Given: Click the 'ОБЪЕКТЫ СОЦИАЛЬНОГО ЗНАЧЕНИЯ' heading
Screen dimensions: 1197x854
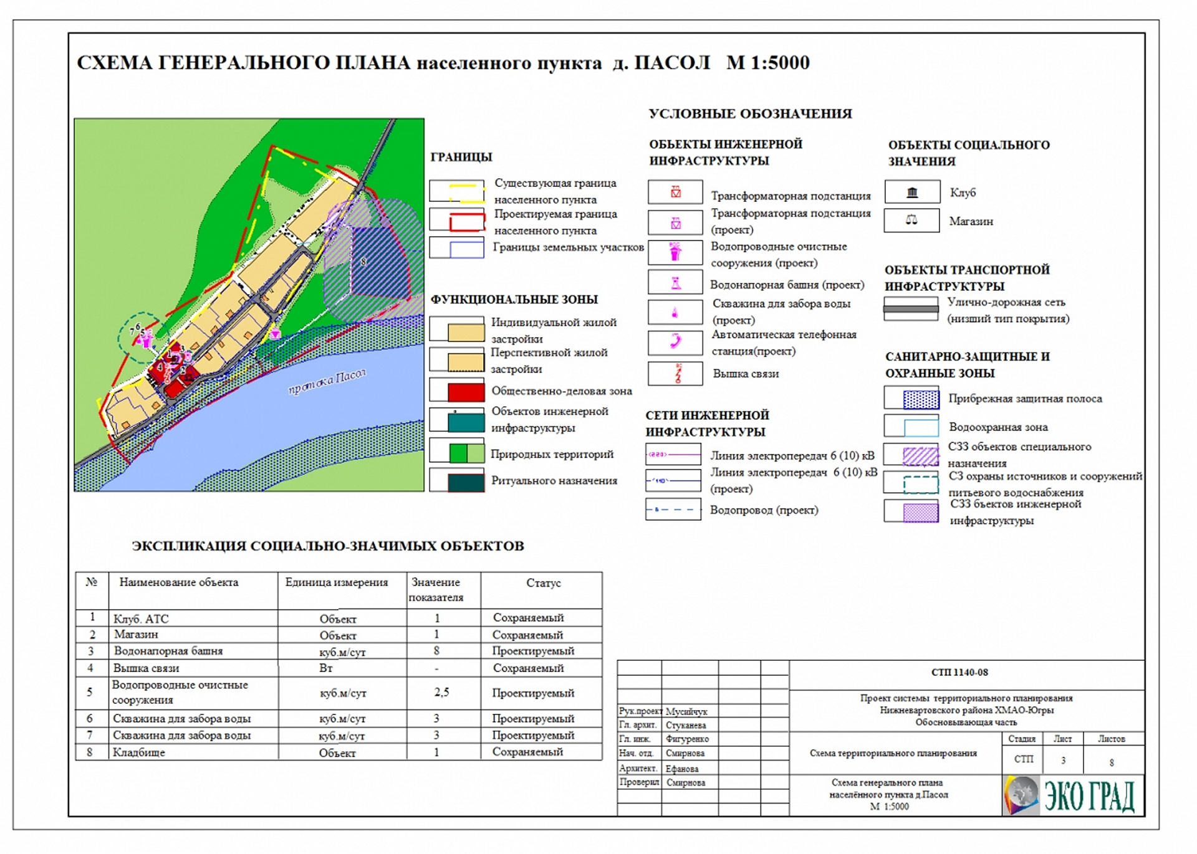Looking at the screenshot, I should [969, 153].
